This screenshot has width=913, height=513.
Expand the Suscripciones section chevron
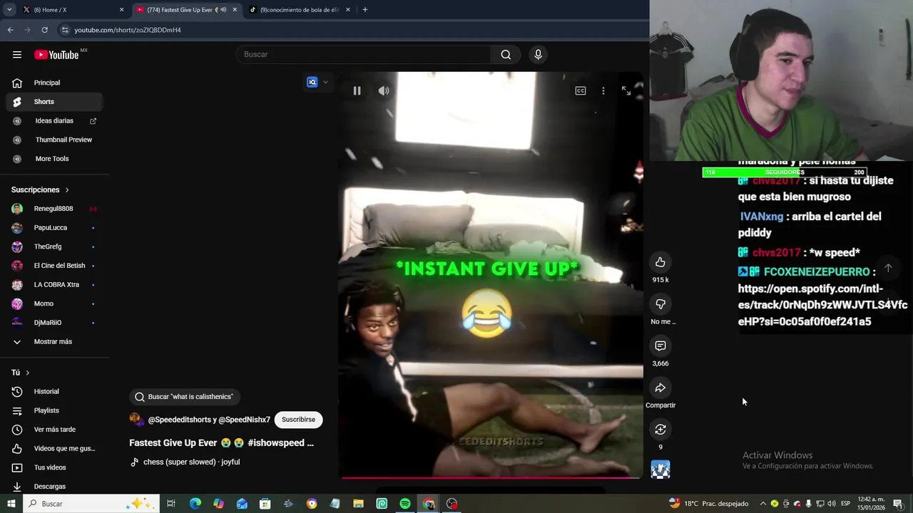click(67, 190)
